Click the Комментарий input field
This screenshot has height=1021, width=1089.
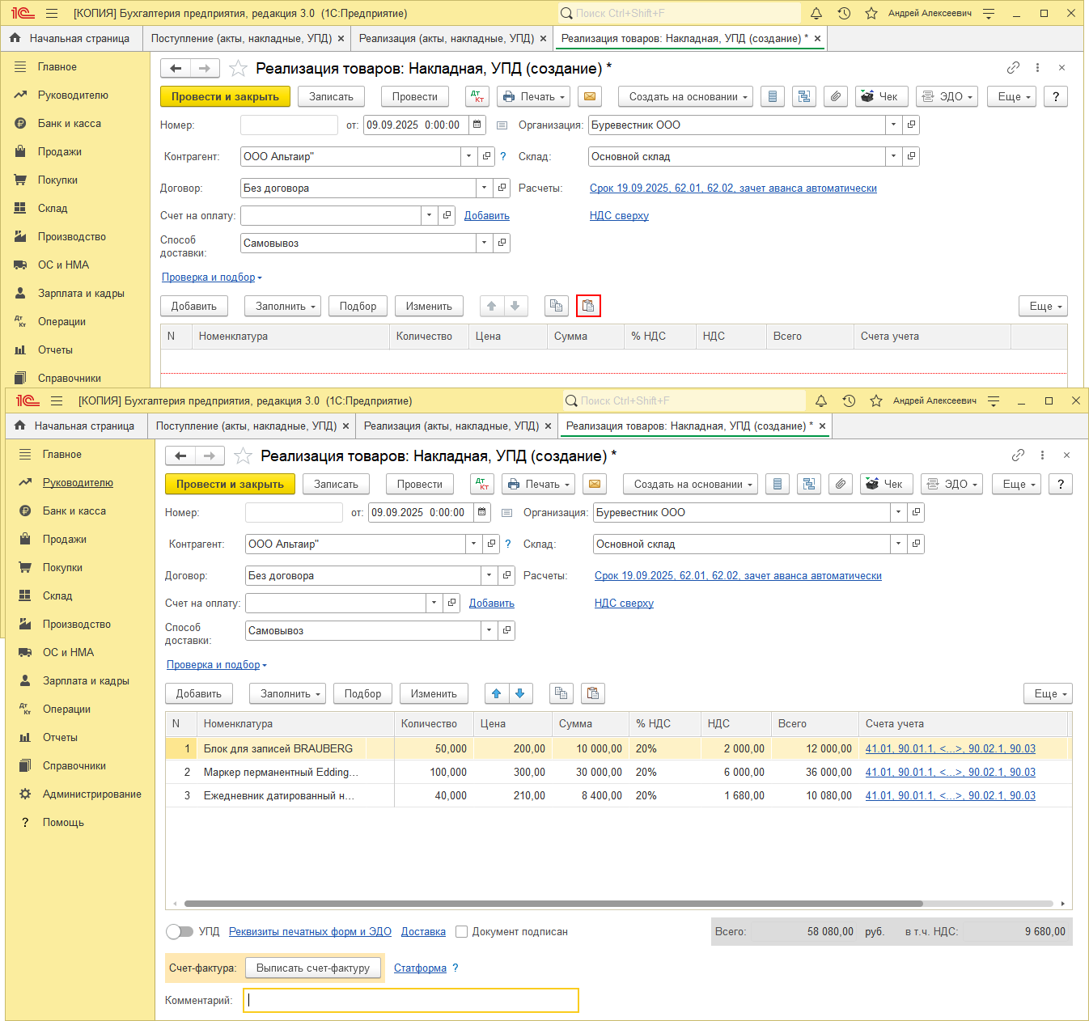point(413,1000)
